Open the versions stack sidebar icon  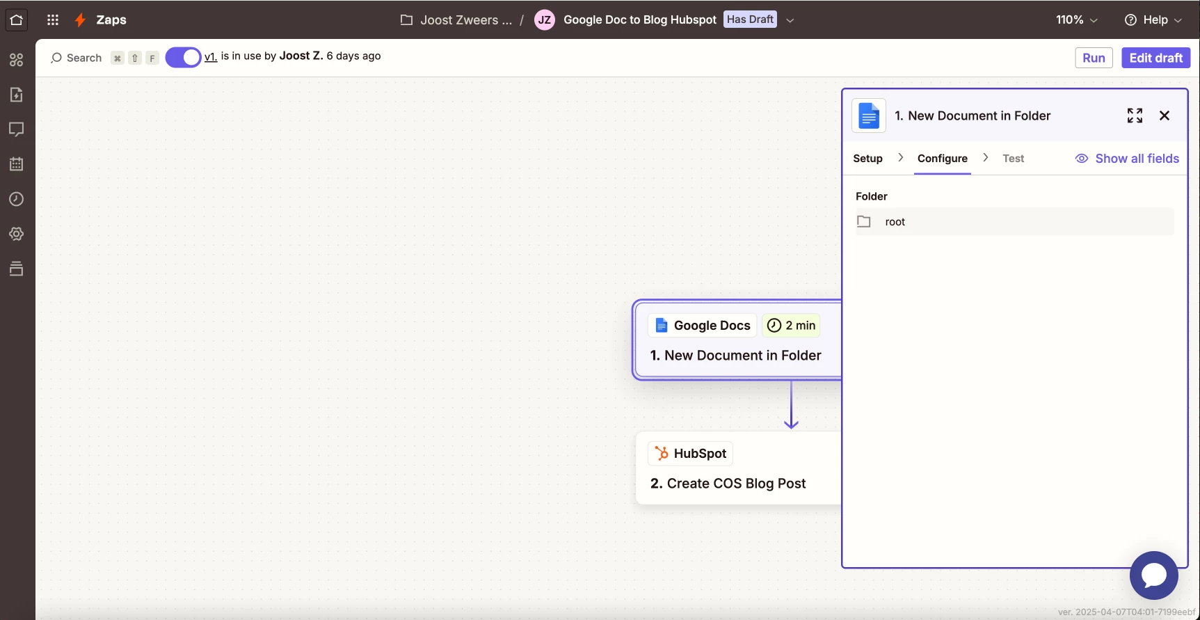click(17, 269)
